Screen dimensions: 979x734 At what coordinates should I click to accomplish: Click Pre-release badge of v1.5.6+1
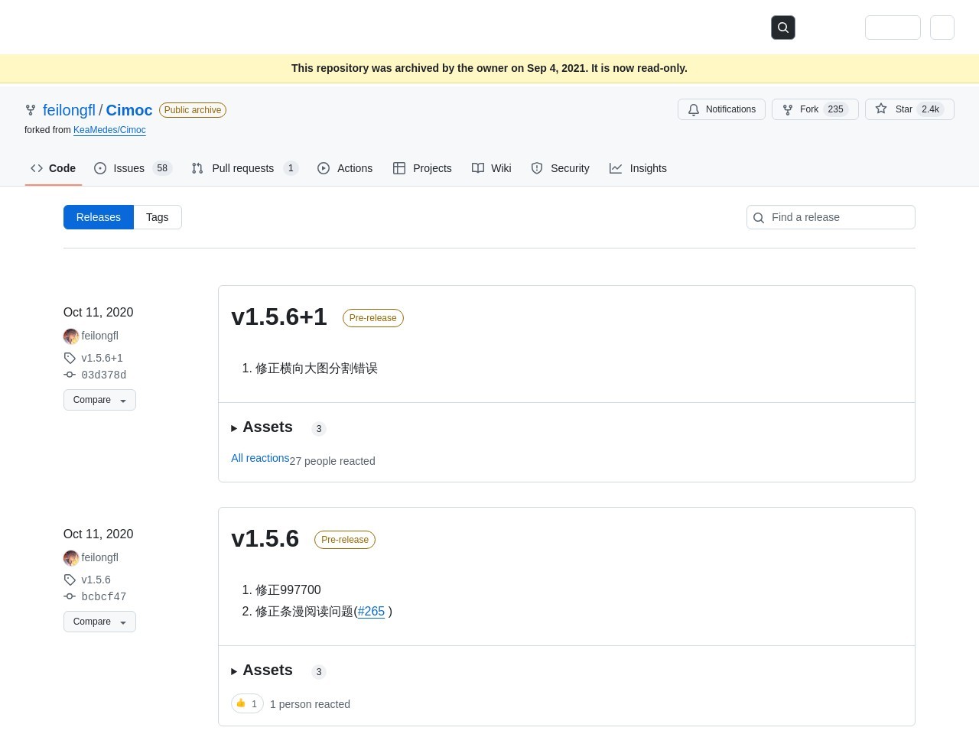click(x=372, y=318)
